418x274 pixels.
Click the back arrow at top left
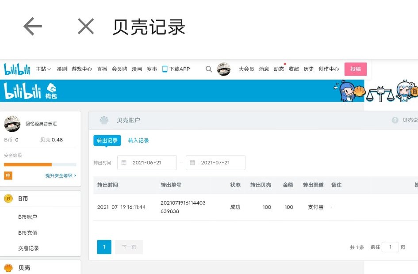(32, 26)
